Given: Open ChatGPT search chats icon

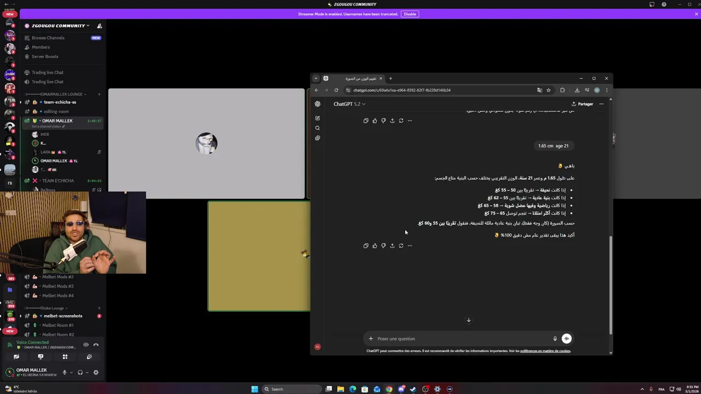Looking at the screenshot, I should click(x=318, y=128).
